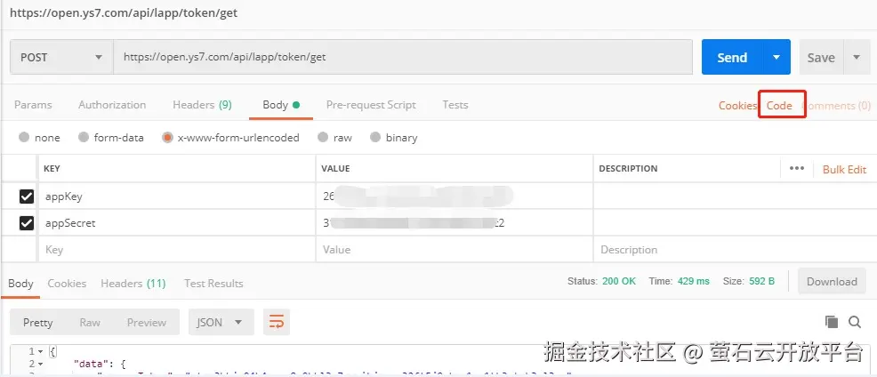
Task: Click the empty Value input cell
Action: click(x=455, y=250)
